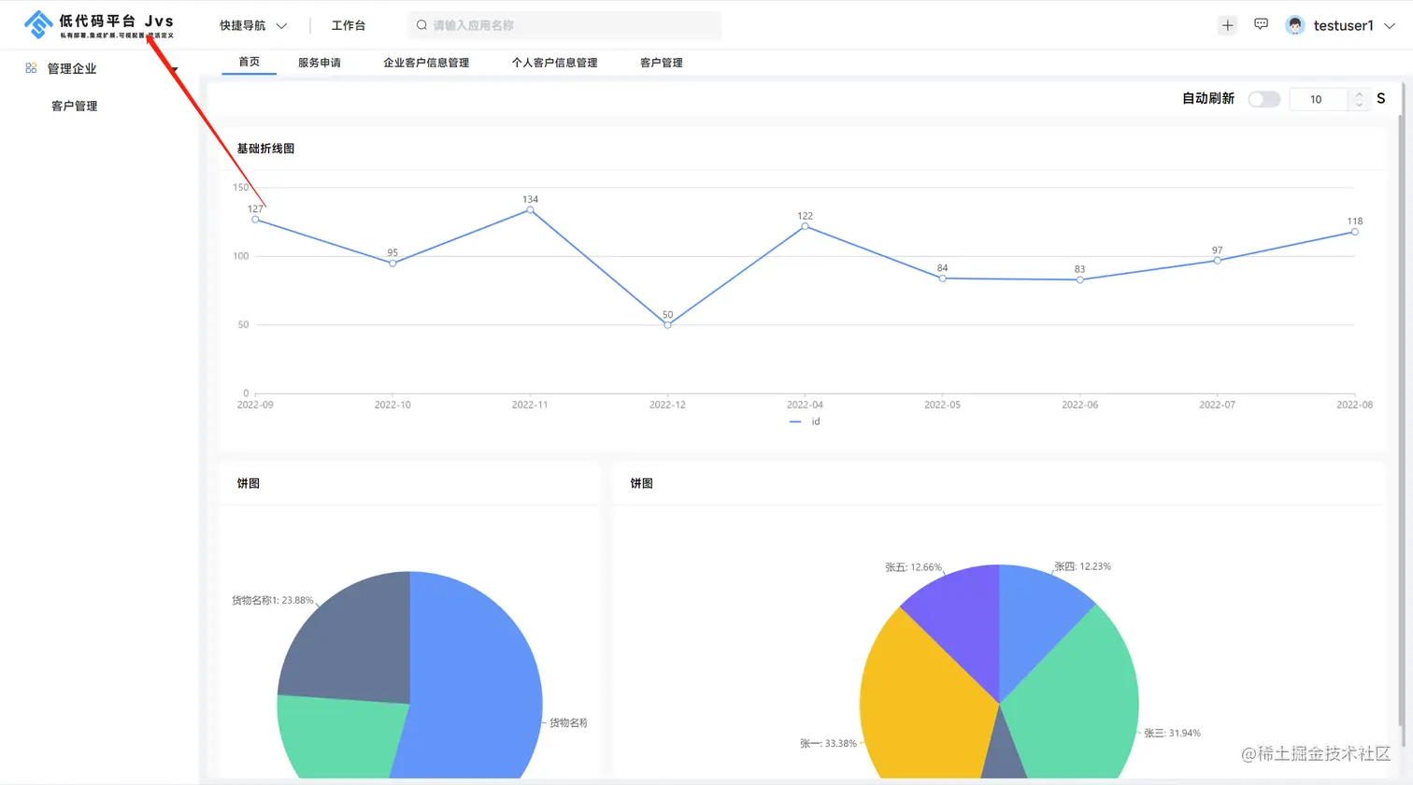This screenshot has height=785, width=1413.
Task: Collapse the 管理企业 sidebar group arrow
Action: tap(174, 69)
